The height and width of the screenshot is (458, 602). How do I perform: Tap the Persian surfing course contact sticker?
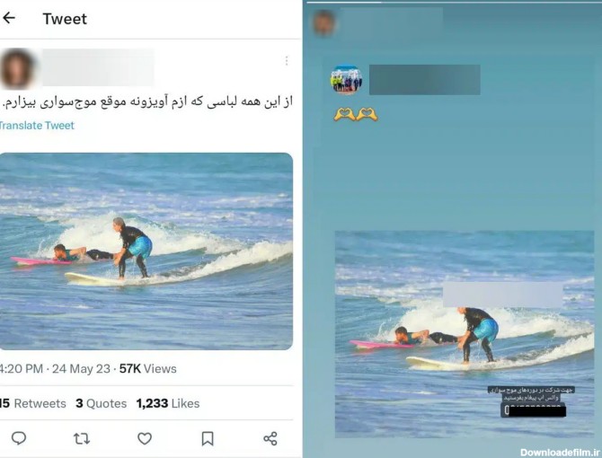(x=532, y=401)
